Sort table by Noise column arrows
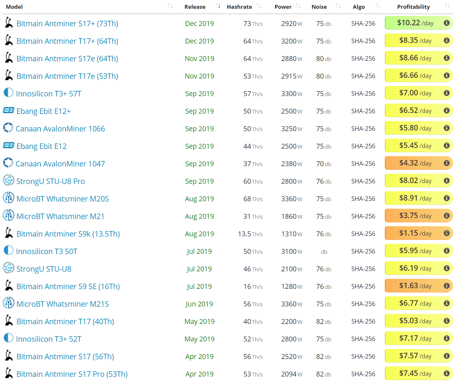This screenshot has width=453, height=382. point(338,6)
